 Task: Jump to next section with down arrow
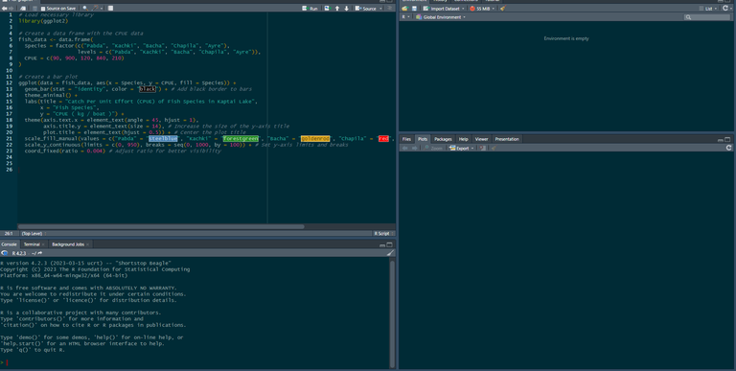346,9
